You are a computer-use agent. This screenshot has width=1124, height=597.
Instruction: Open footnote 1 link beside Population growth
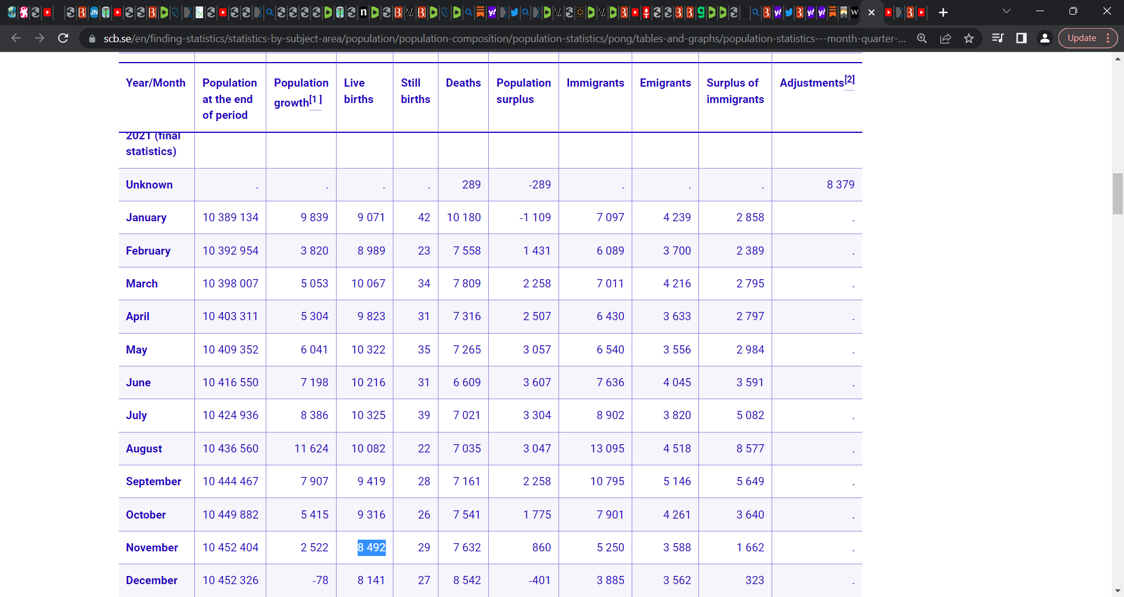pyautogui.click(x=315, y=99)
